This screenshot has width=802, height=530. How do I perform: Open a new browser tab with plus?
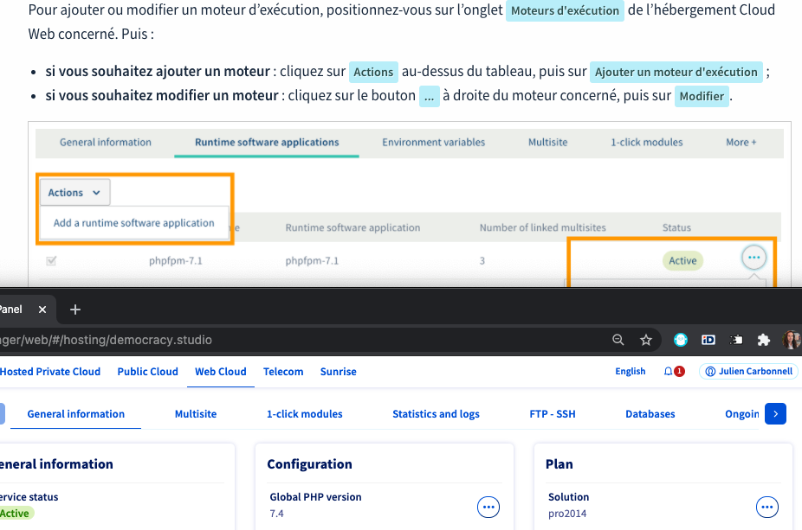74,309
